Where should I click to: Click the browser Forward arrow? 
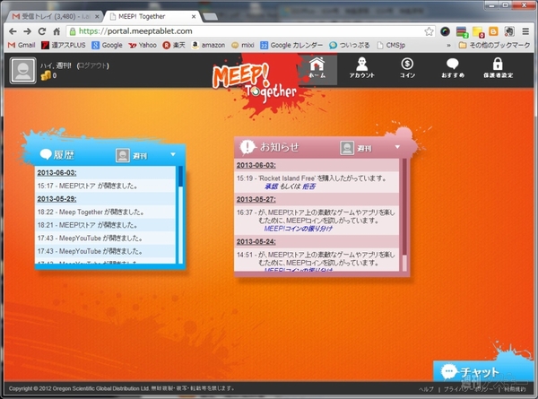click(x=28, y=31)
